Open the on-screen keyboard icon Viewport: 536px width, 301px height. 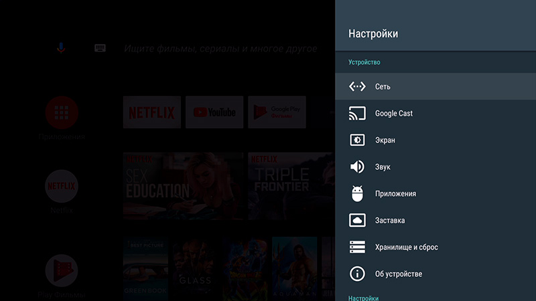tap(100, 48)
